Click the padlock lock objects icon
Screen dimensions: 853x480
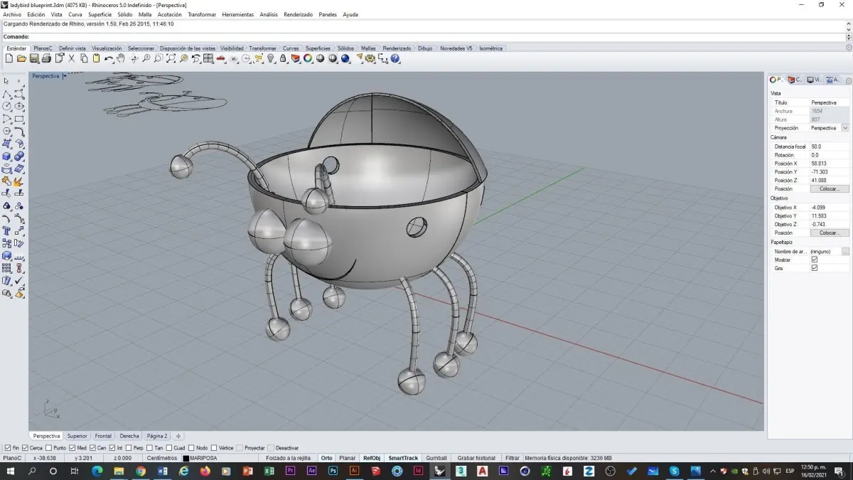(283, 58)
